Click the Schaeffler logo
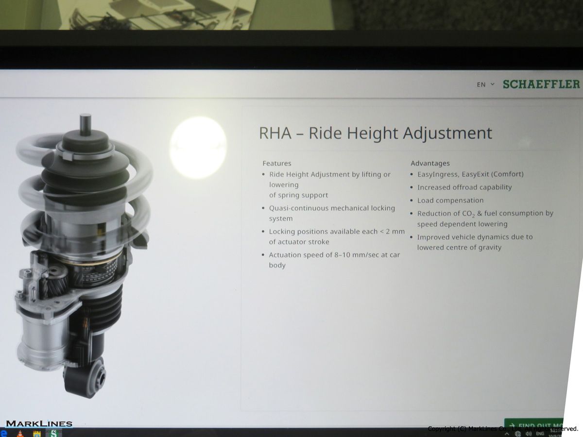 (x=541, y=84)
